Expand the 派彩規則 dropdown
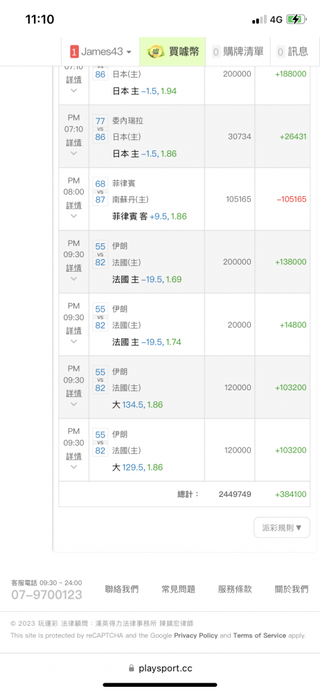The width and height of the screenshot is (320, 693). click(282, 527)
